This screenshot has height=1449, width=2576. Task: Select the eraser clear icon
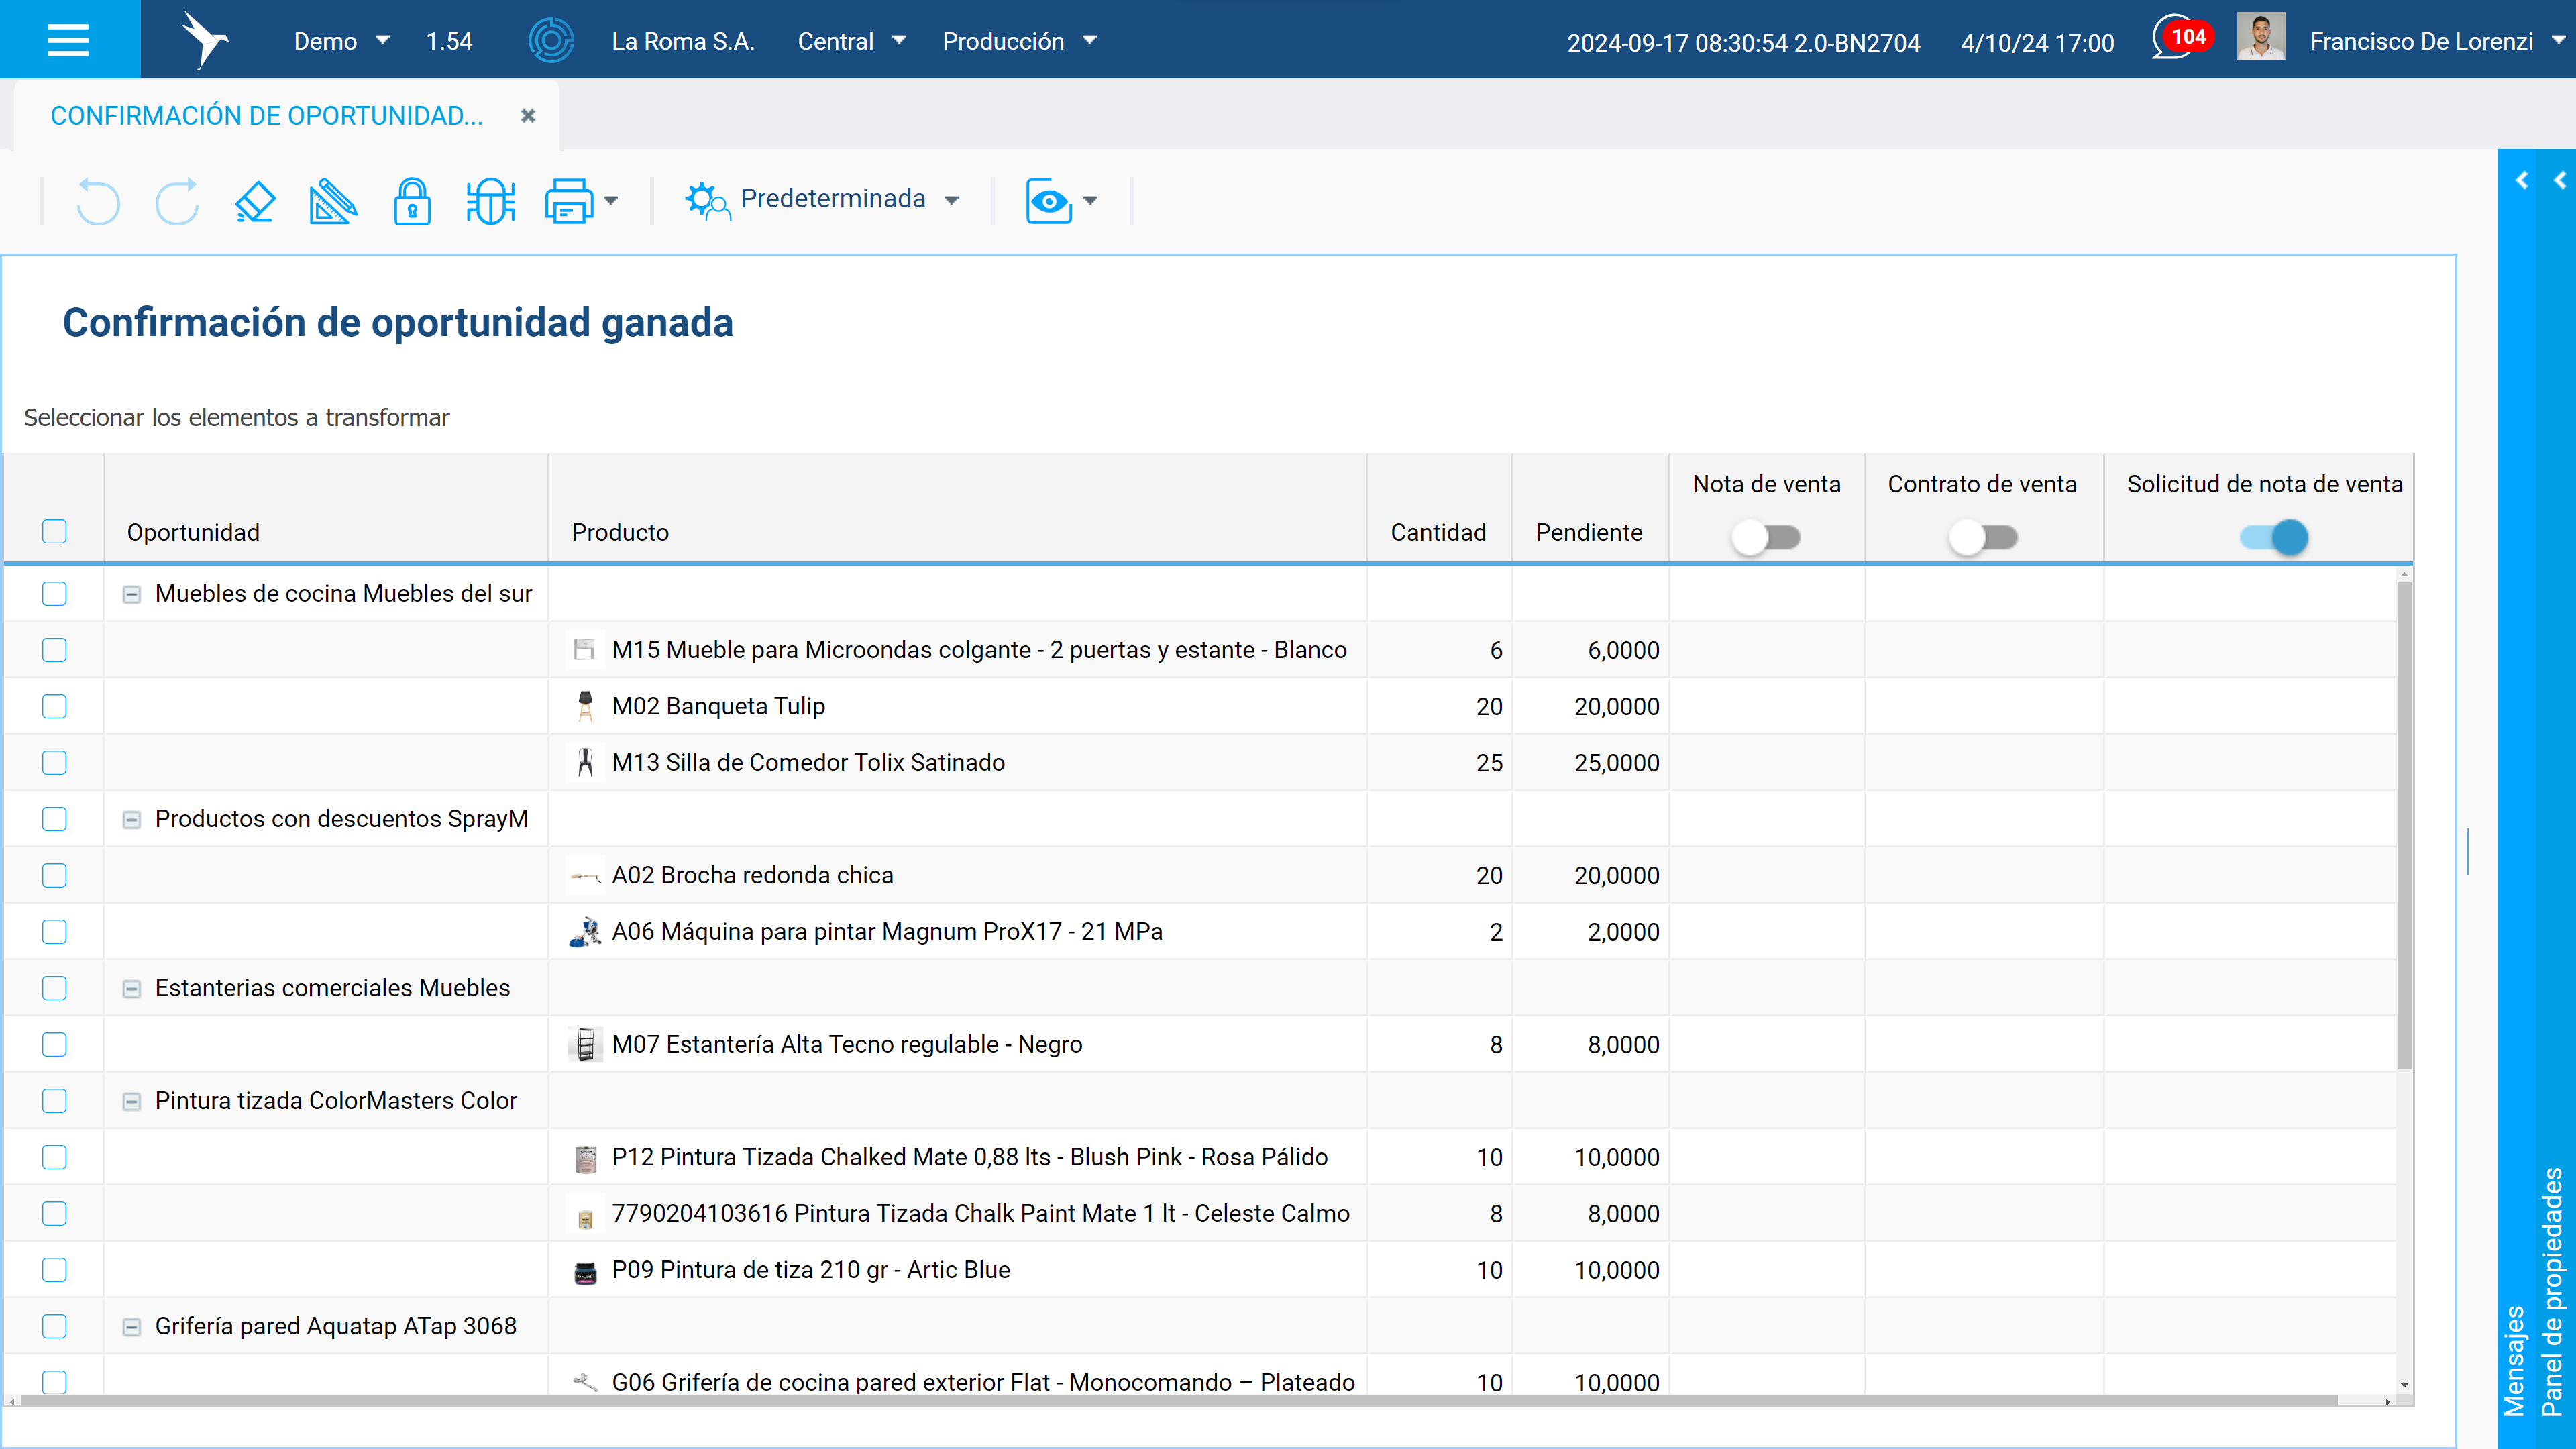pyautogui.click(x=255, y=201)
